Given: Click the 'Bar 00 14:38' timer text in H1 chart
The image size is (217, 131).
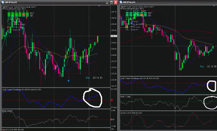Looking at the screenshot, I should (x=94, y=78).
